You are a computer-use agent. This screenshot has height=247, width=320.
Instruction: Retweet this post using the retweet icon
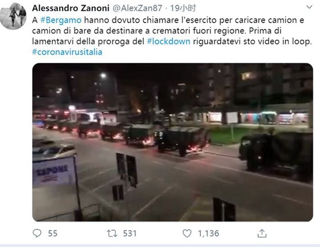click(x=112, y=233)
